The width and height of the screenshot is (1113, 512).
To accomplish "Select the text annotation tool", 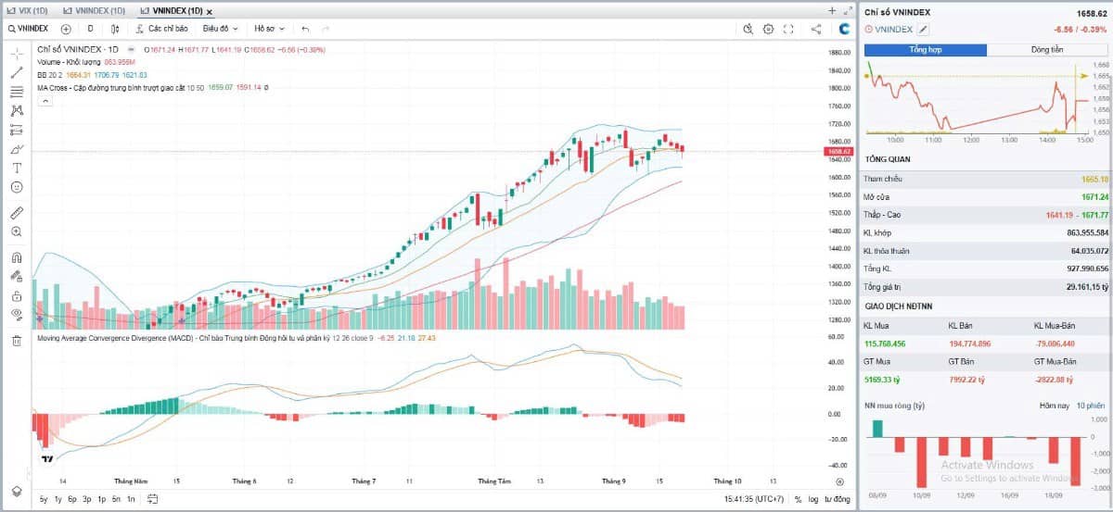I will tap(16, 168).
